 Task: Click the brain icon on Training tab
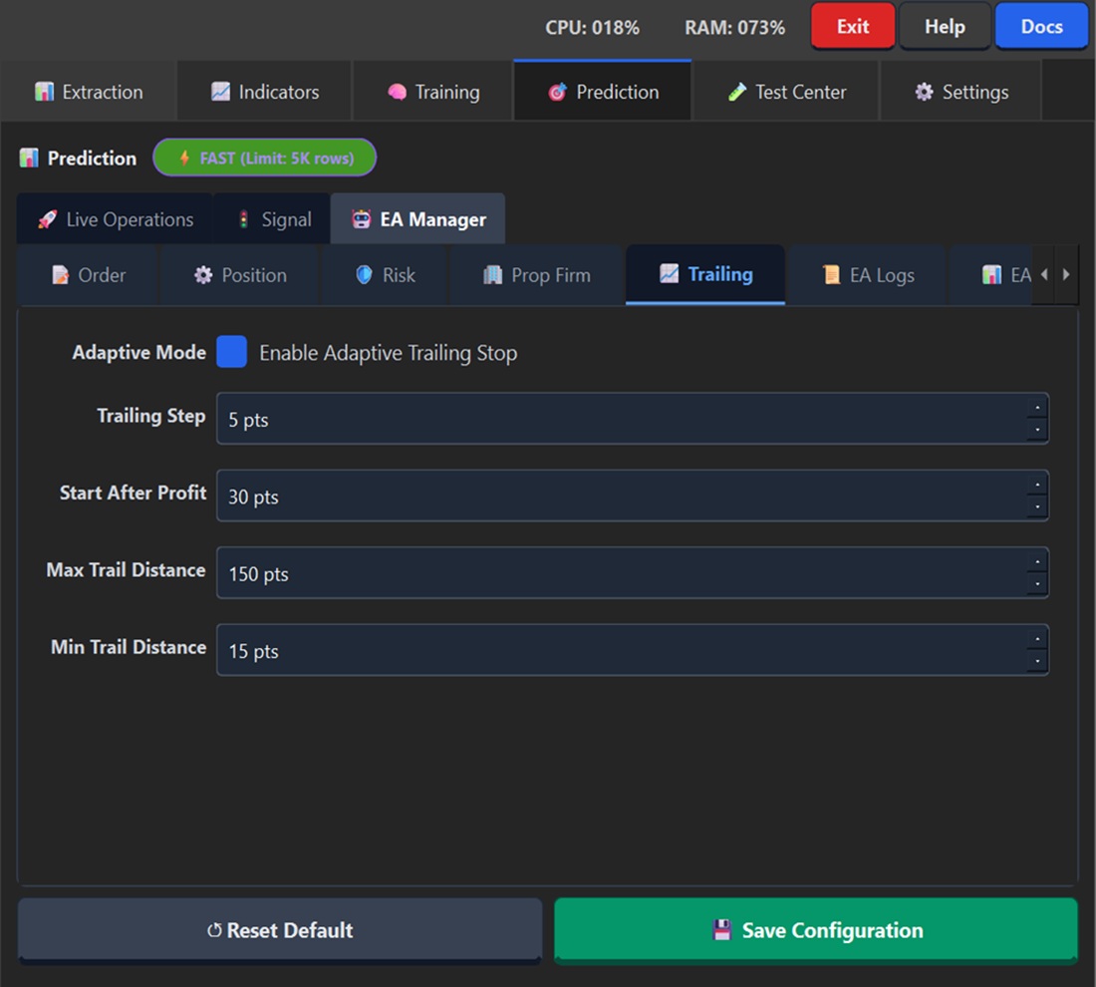click(397, 92)
